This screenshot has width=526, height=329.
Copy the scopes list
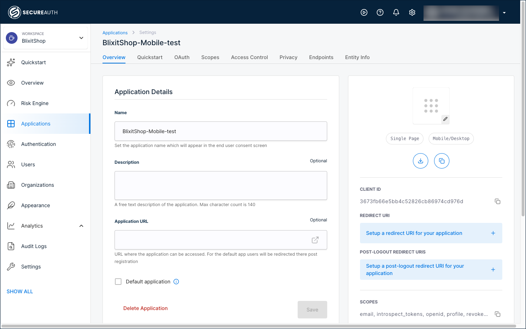pos(498,314)
